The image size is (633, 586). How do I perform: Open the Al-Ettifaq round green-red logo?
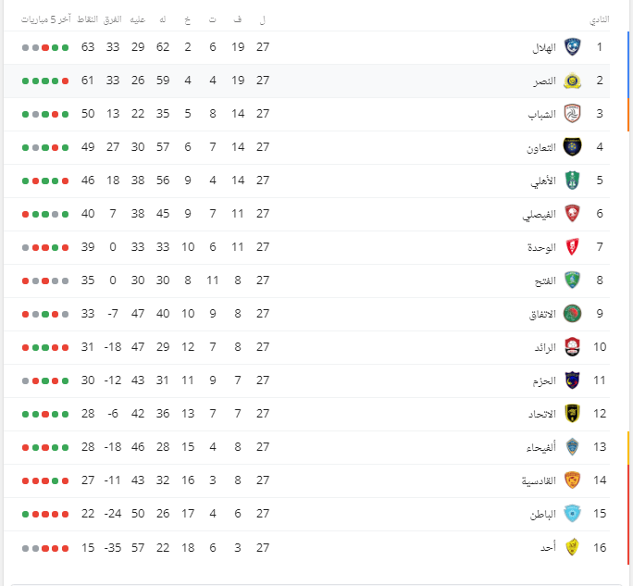pos(572,314)
